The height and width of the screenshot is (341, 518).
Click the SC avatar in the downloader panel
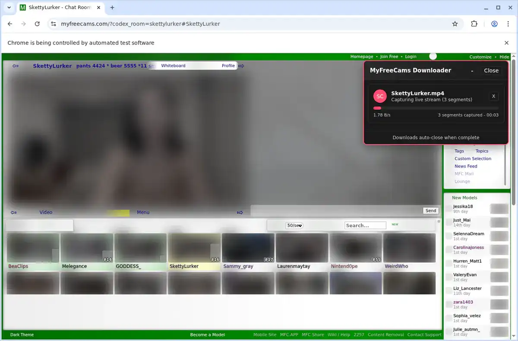pyautogui.click(x=380, y=96)
